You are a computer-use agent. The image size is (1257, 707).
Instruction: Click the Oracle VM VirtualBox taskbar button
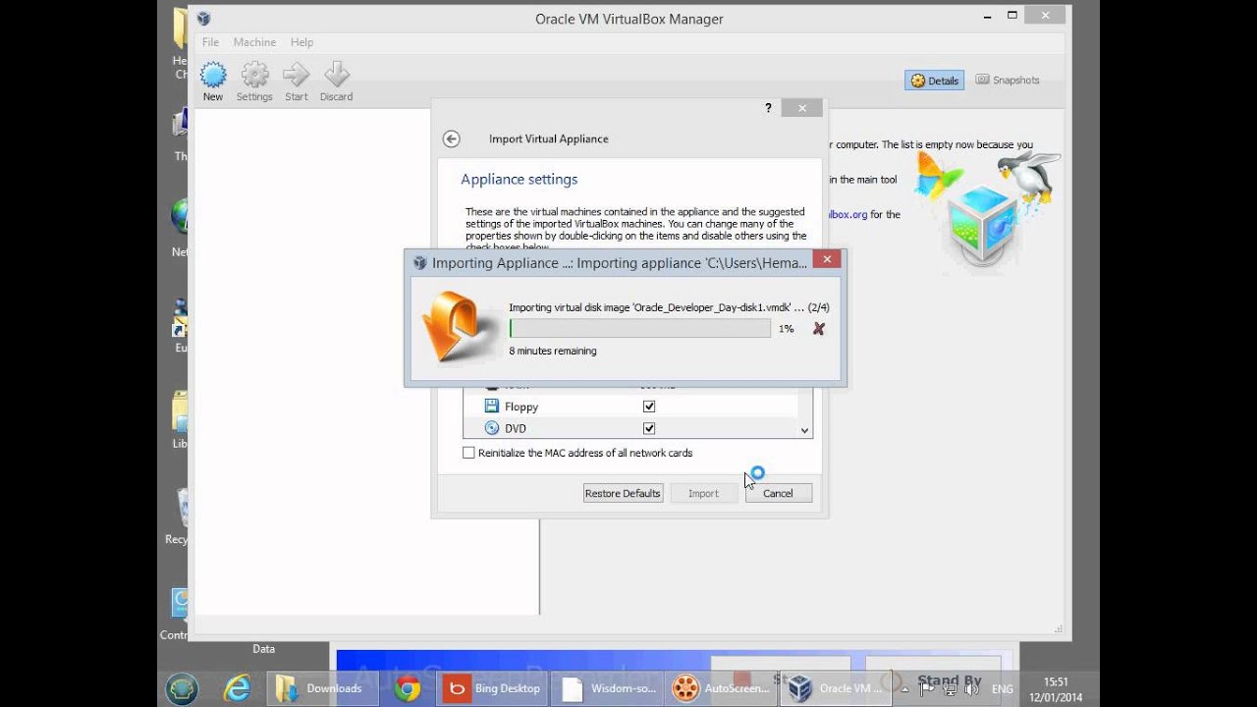pyautogui.click(x=837, y=688)
